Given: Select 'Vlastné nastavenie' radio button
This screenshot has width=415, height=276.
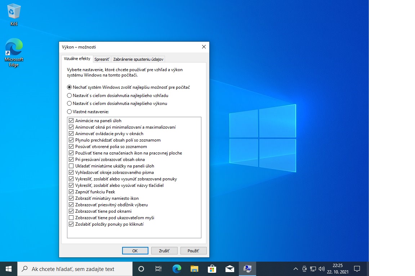Looking at the screenshot, I should click(x=70, y=112).
